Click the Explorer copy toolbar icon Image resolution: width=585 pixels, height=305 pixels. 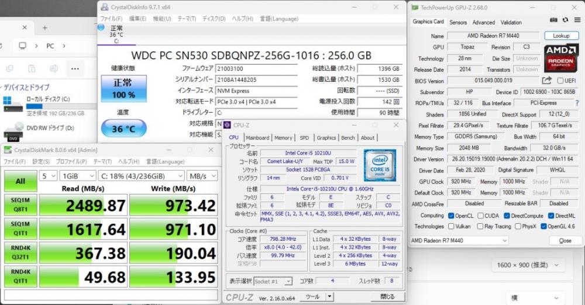coord(10,68)
